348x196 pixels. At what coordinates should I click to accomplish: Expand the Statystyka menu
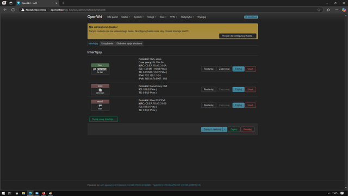pos(187,17)
